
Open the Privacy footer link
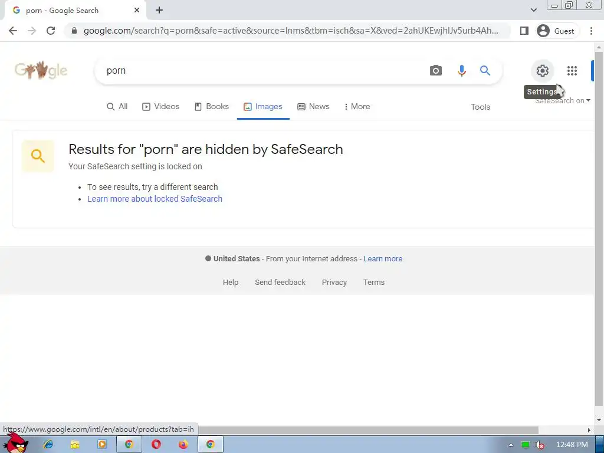click(x=334, y=283)
